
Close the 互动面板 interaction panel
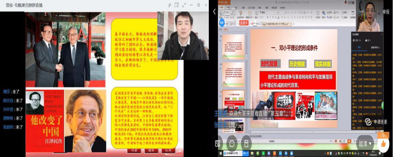381,34
